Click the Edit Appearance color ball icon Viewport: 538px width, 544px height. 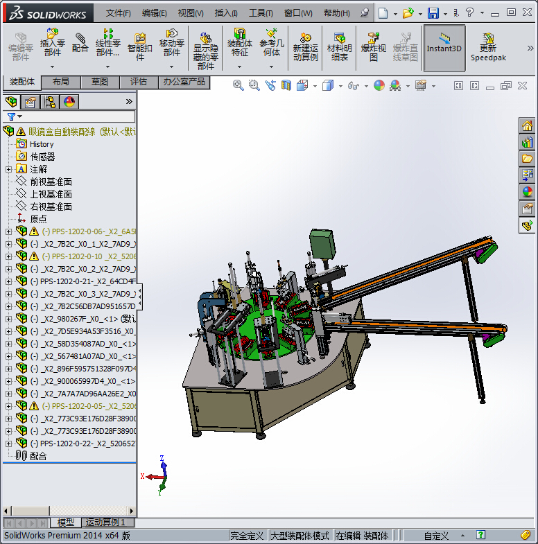click(379, 85)
